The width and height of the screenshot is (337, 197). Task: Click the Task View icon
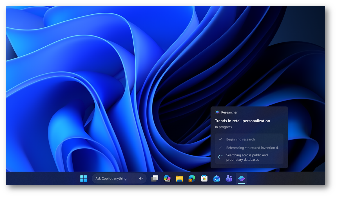tap(155, 178)
